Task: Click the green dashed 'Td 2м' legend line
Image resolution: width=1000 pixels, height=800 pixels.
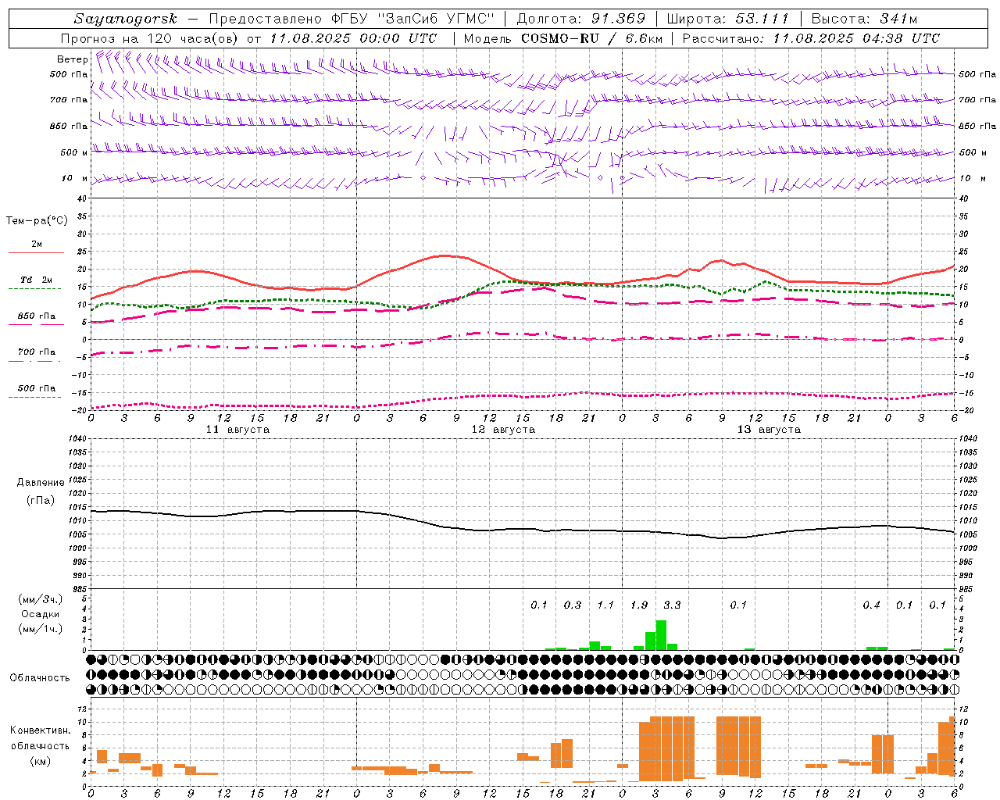Action: (x=35, y=289)
